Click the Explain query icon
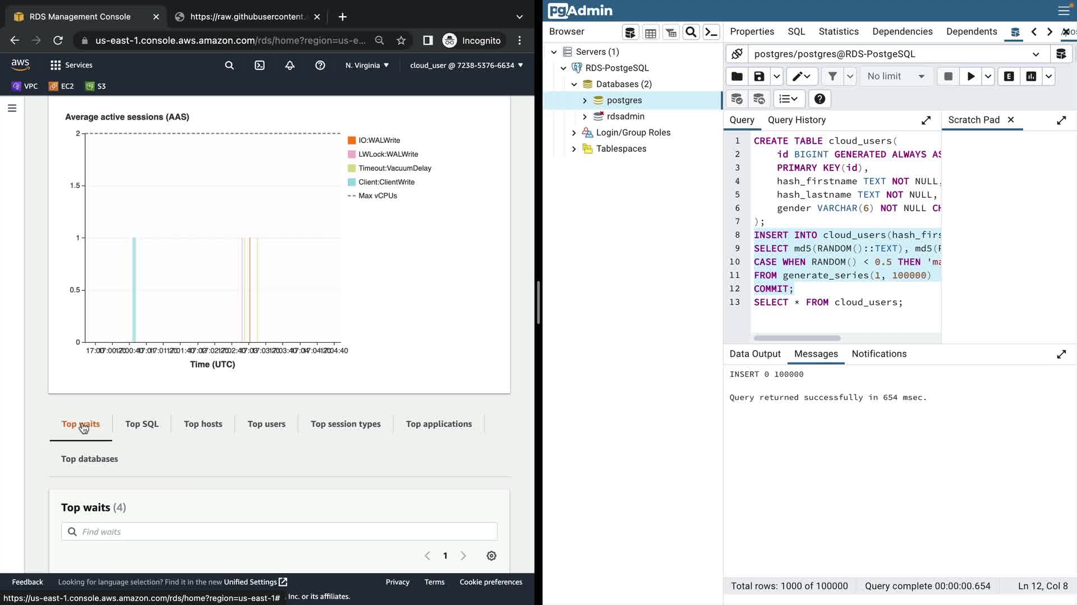1077x605 pixels. [x=1009, y=77]
